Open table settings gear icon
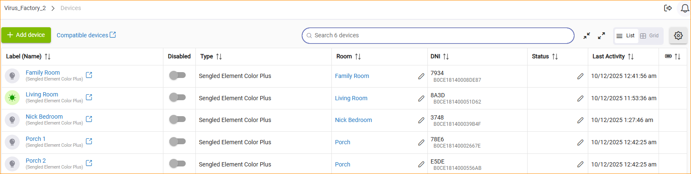Screen dimensions: 691x174 [678, 36]
